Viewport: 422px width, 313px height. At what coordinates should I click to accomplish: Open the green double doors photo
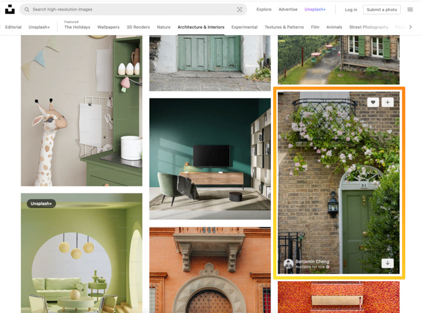[x=210, y=63]
